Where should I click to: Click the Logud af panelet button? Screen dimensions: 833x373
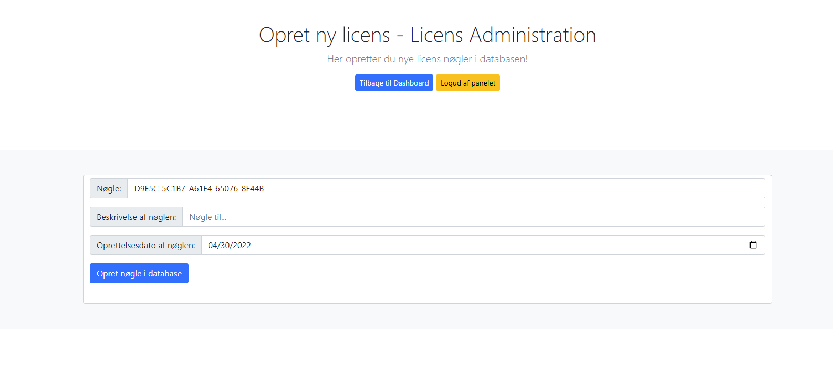pyautogui.click(x=468, y=83)
